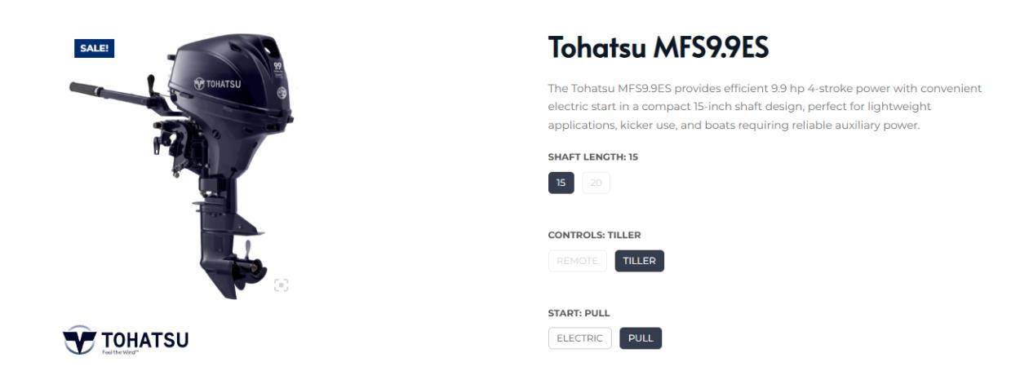
Task: Click the TOHATSU wordmark beside the wing emblem
Action: pos(144,337)
